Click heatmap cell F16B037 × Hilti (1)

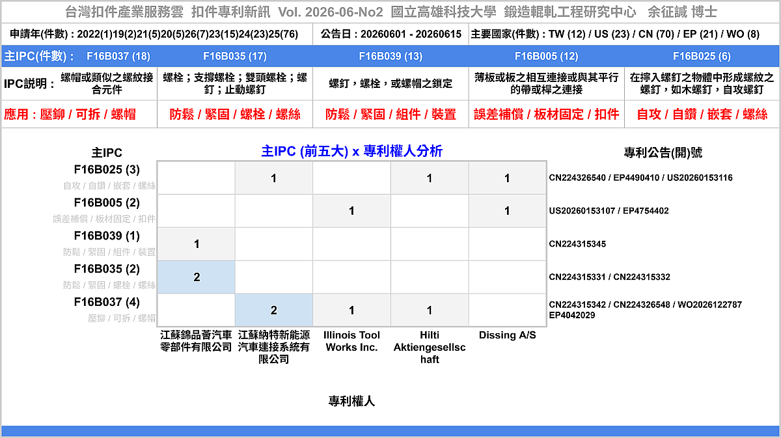click(430, 310)
